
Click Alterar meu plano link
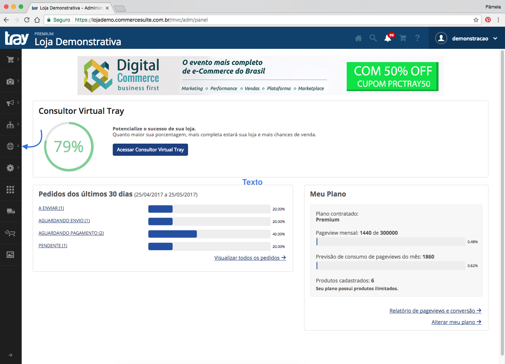click(457, 322)
